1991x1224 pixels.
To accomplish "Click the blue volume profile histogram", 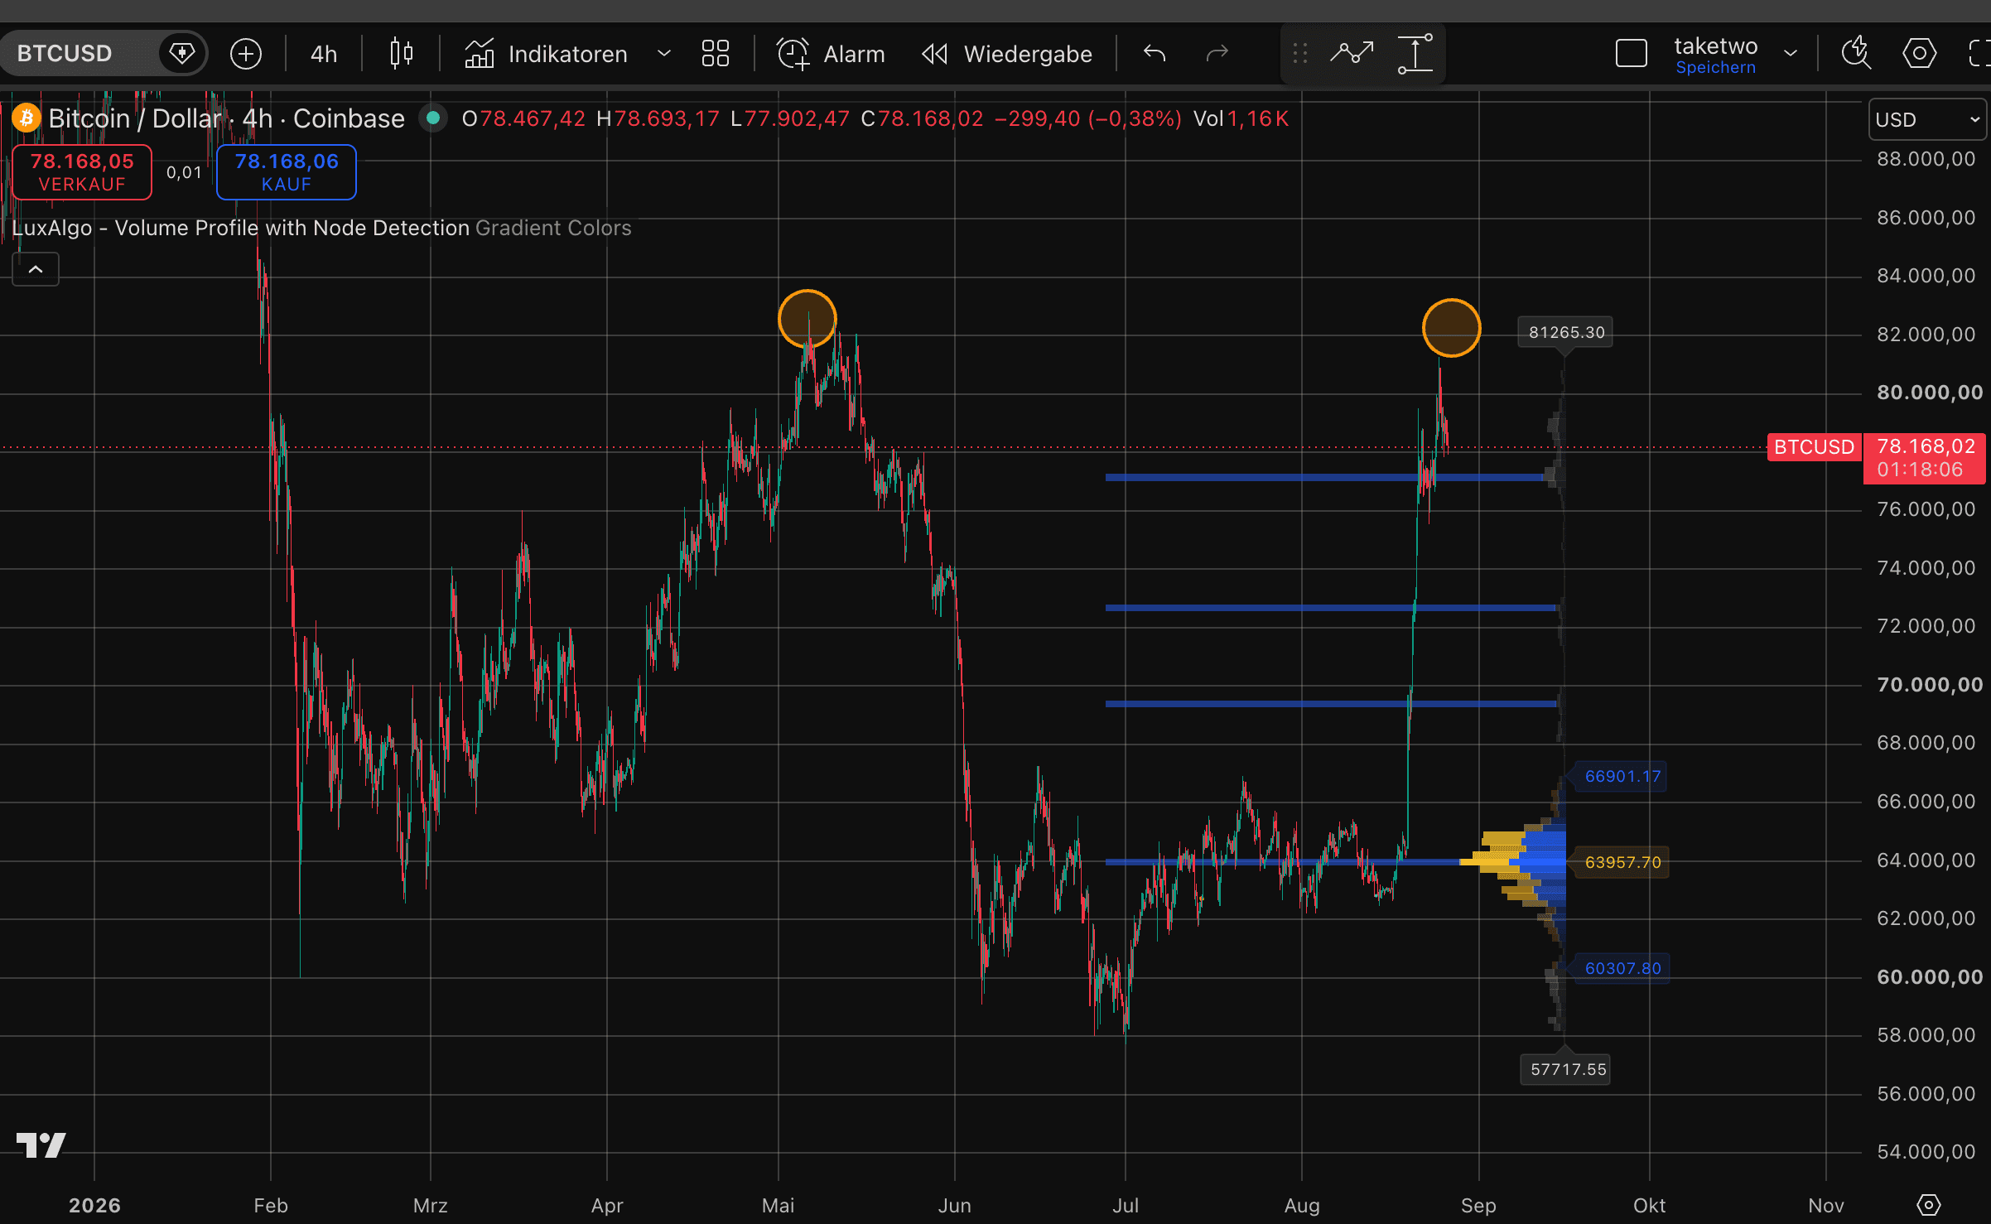I will click(x=1545, y=861).
